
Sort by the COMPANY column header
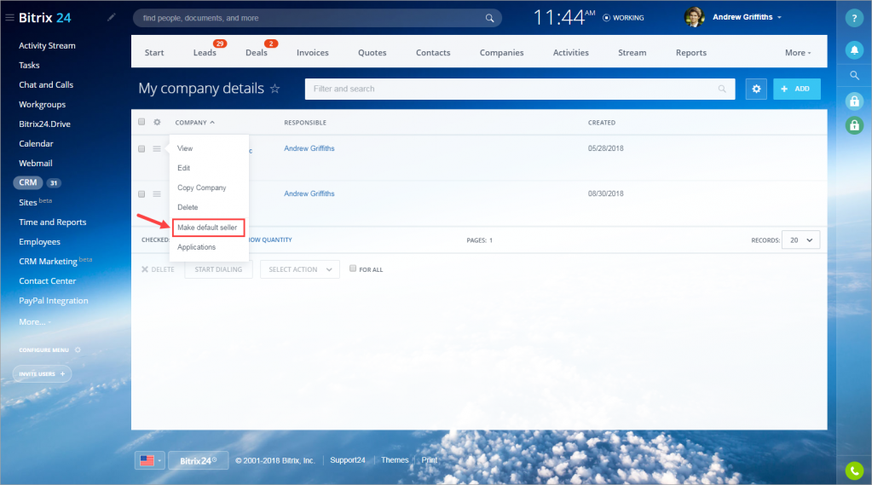click(x=194, y=123)
